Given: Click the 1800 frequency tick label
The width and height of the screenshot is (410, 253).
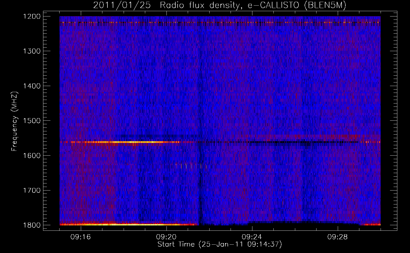Looking at the screenshot, I should click(x=32, y=225).
